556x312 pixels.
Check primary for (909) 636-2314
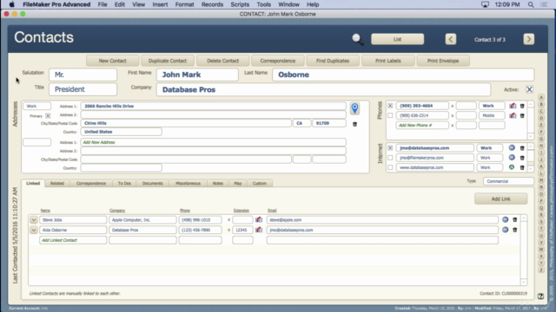pyautogui.click(x=390, y=115)
